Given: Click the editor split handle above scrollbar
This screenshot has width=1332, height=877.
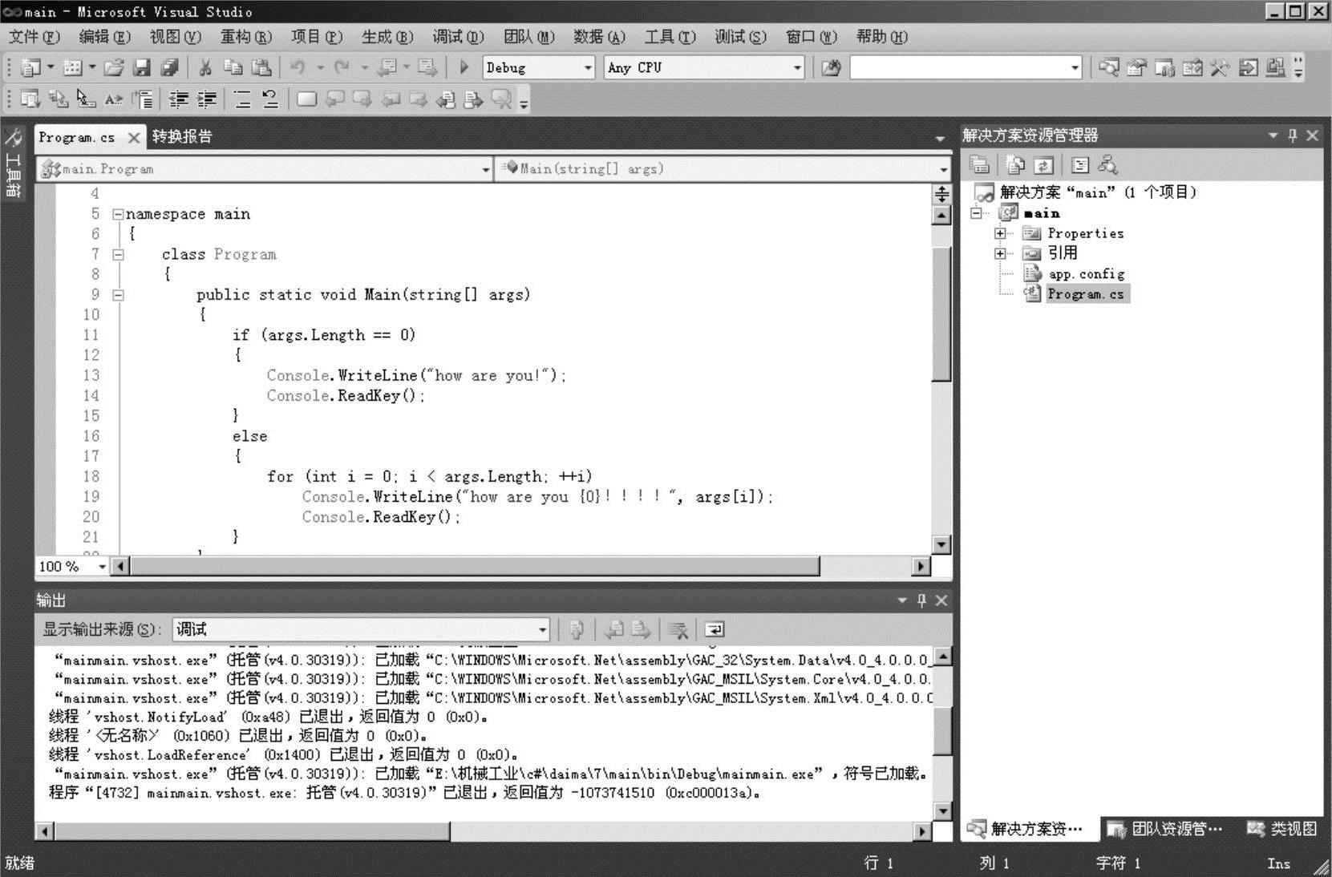Looking at the screenshot, I should point(941,193).
